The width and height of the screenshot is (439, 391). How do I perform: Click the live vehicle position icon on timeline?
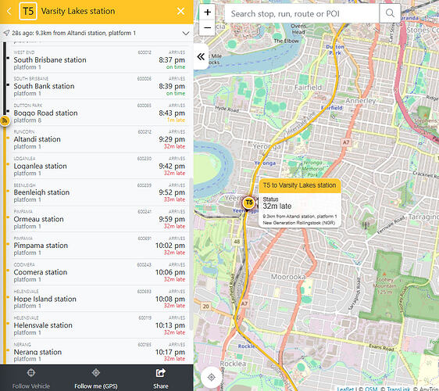click(5, 120)
